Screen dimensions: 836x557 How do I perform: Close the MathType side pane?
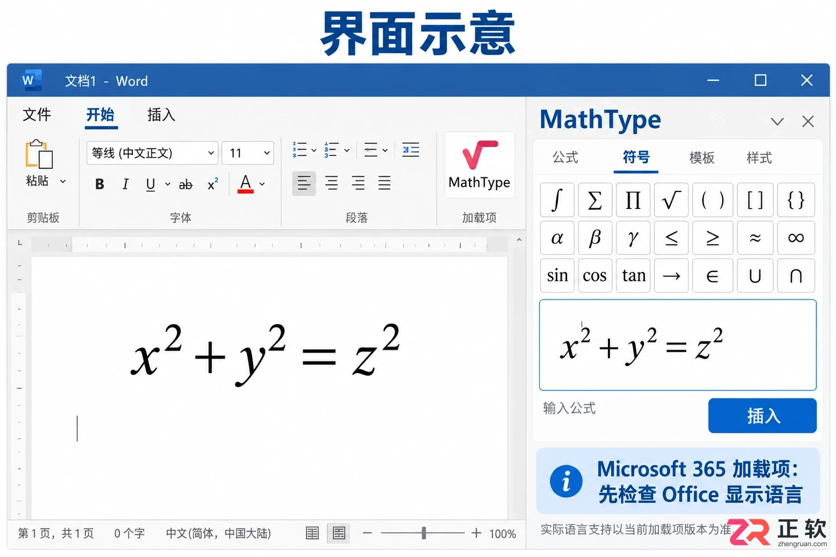tap(808, 121)
